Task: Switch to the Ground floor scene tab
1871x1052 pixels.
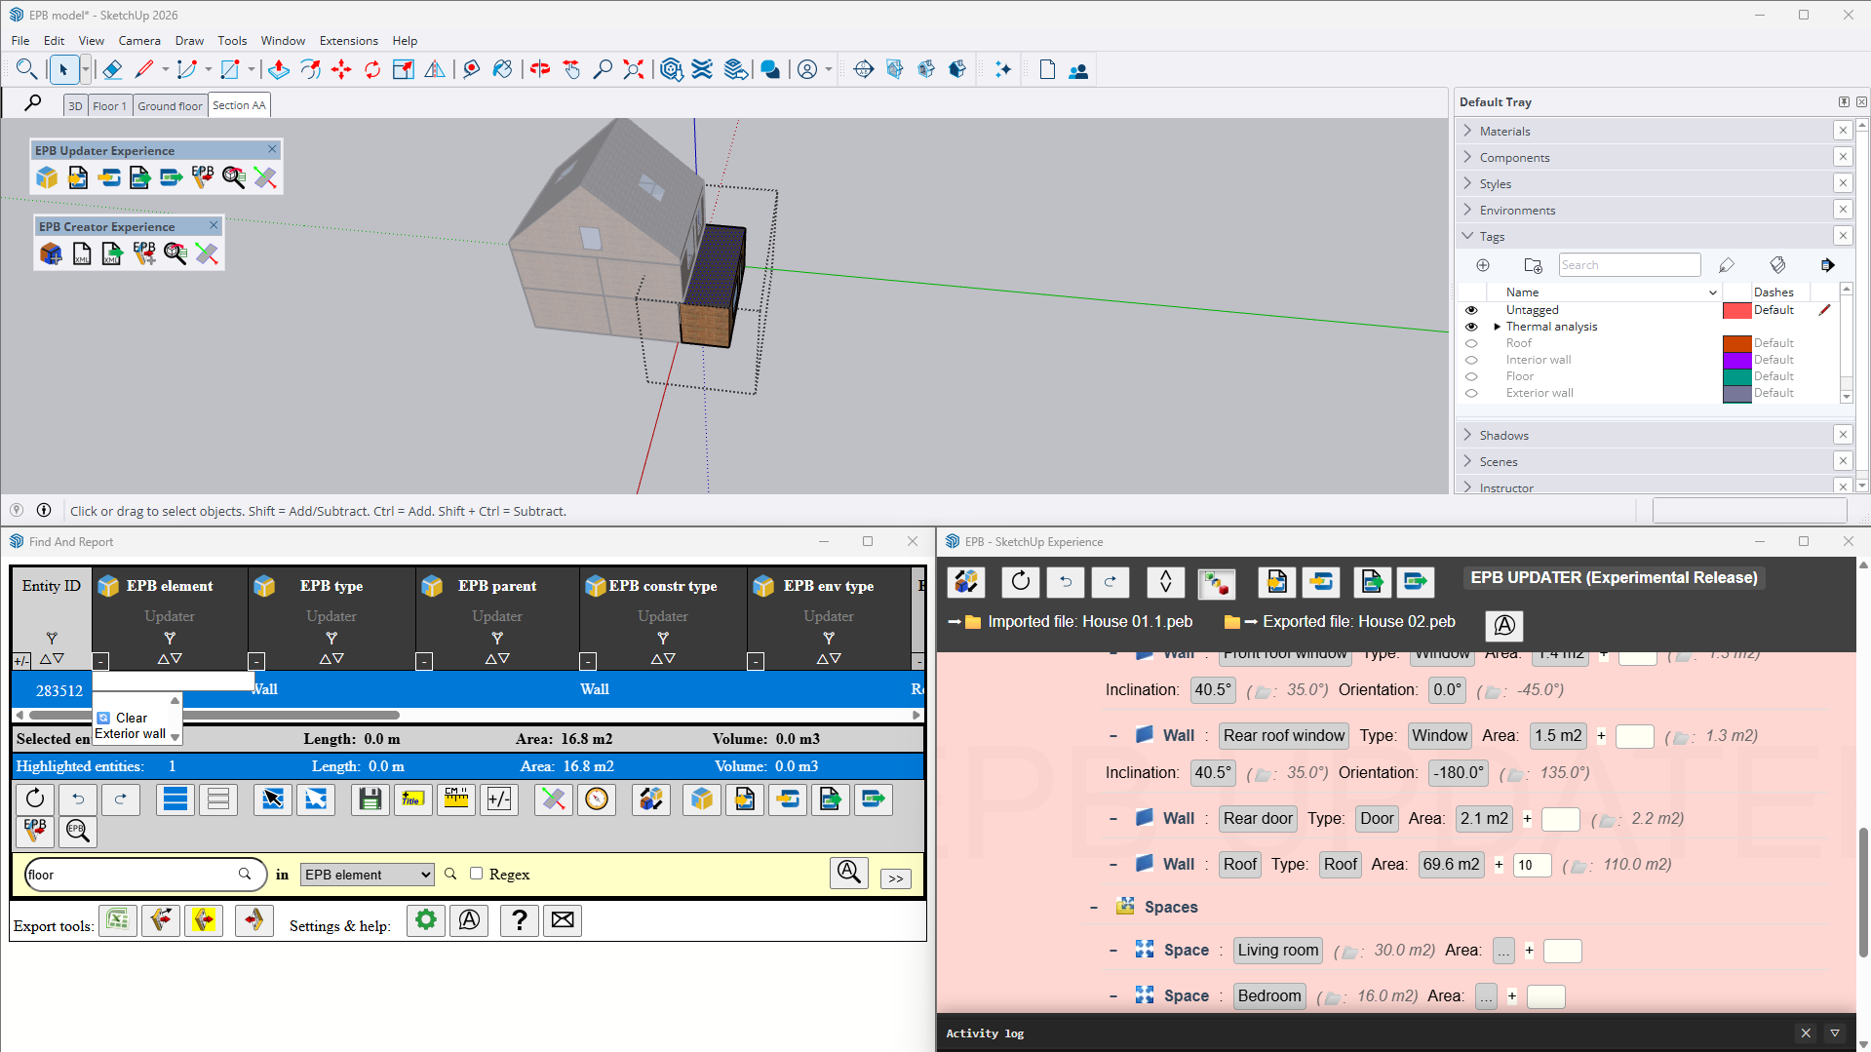Action: click(170, 105)
